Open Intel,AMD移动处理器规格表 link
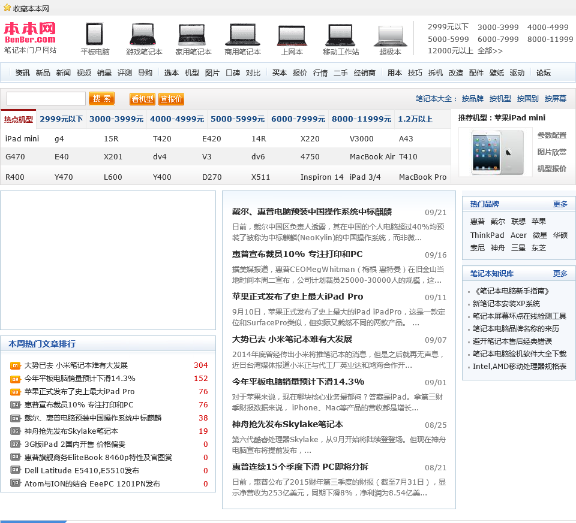Image resolution: width=576 pixels, height=523 pixels. [520, 367]
